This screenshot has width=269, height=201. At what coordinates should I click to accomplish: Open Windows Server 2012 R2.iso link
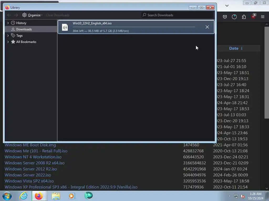tap(31, 169)
